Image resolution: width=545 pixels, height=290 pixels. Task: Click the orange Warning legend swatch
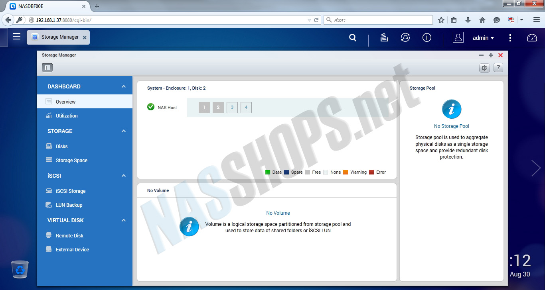346,172
